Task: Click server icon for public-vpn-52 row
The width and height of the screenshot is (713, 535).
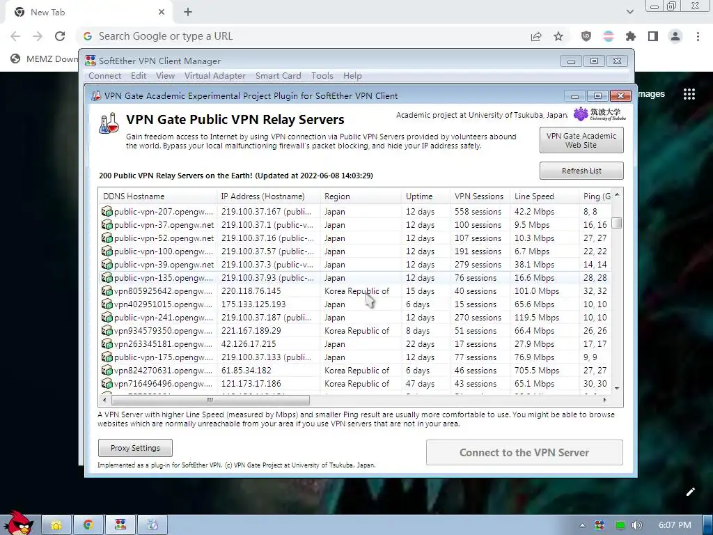Action: click(107, 238)
